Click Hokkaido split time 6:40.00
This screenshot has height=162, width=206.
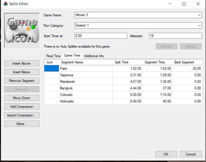point(127,101)
